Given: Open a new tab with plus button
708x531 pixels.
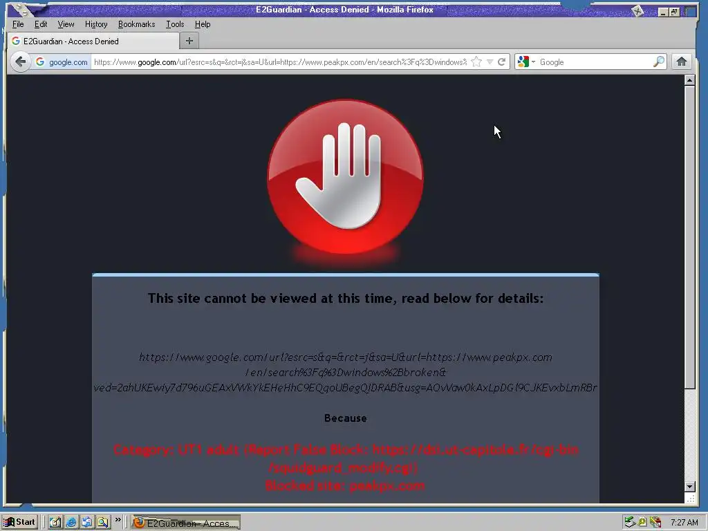Looking at the screenshot, I should [189, 41].
